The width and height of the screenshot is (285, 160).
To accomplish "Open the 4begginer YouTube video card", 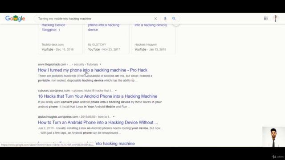I will [x=61, y=39].
